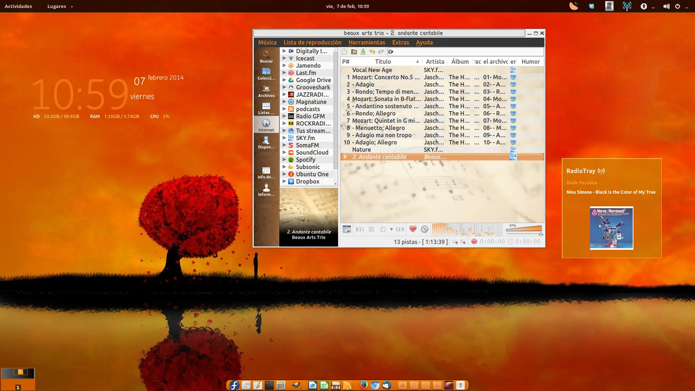Expand the Jamendo tree entry

coord(284,66)
